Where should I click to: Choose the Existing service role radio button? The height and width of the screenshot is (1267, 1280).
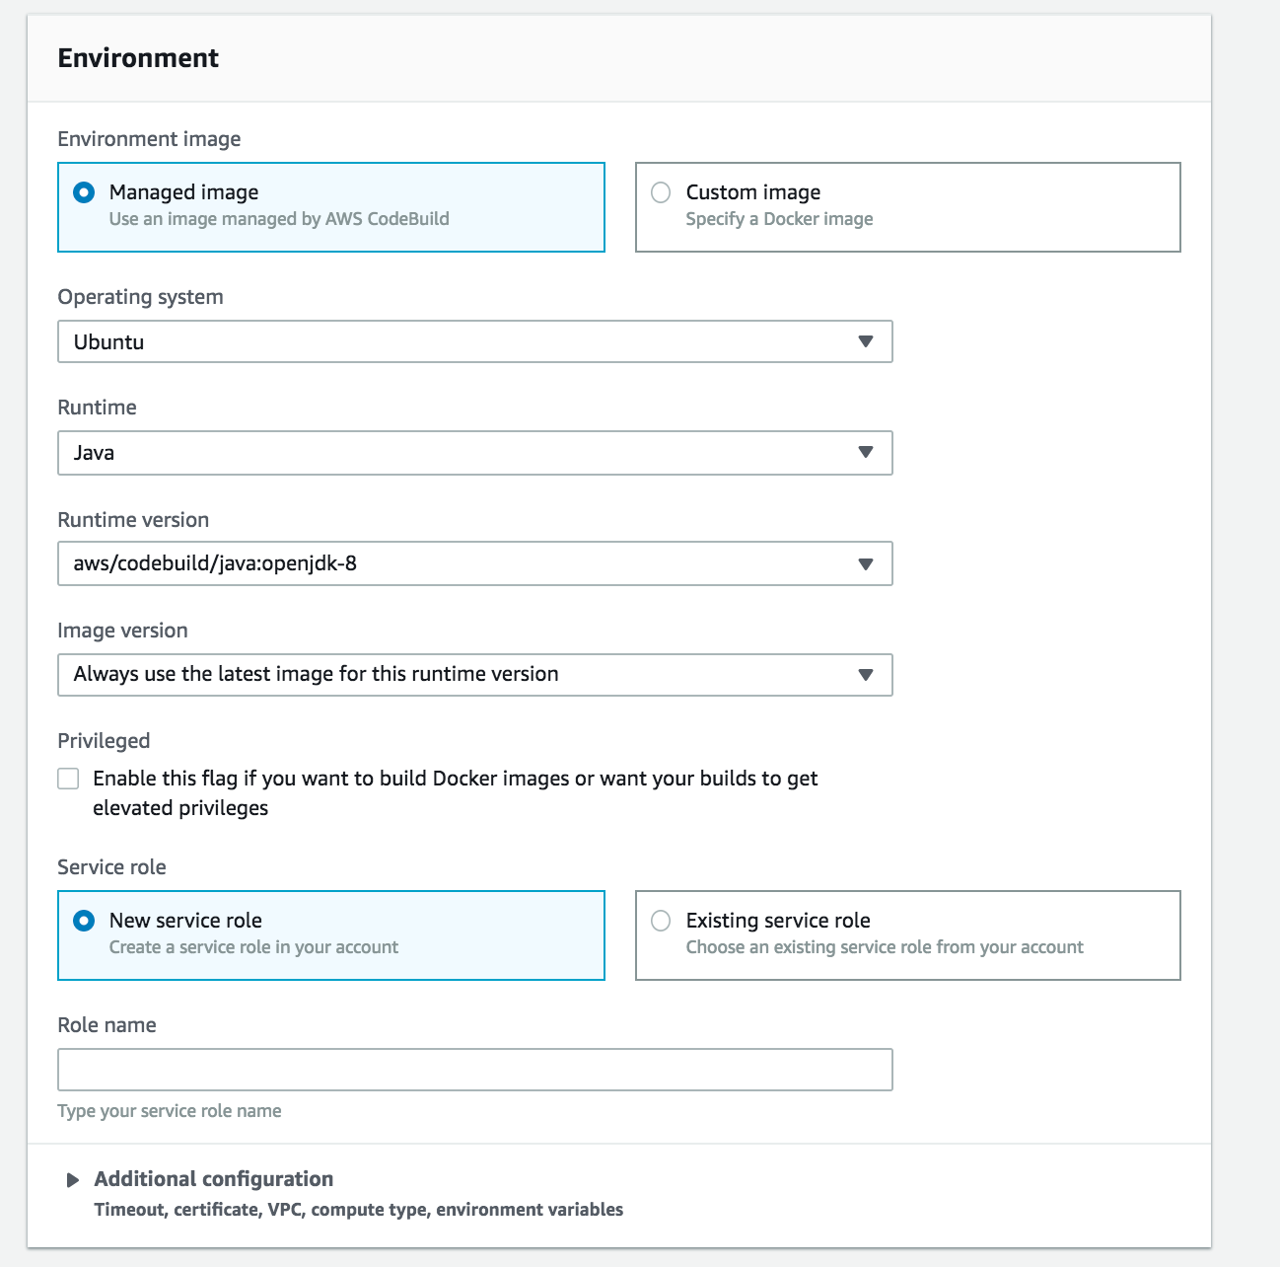pyautogui.click(x=661, y=921)
